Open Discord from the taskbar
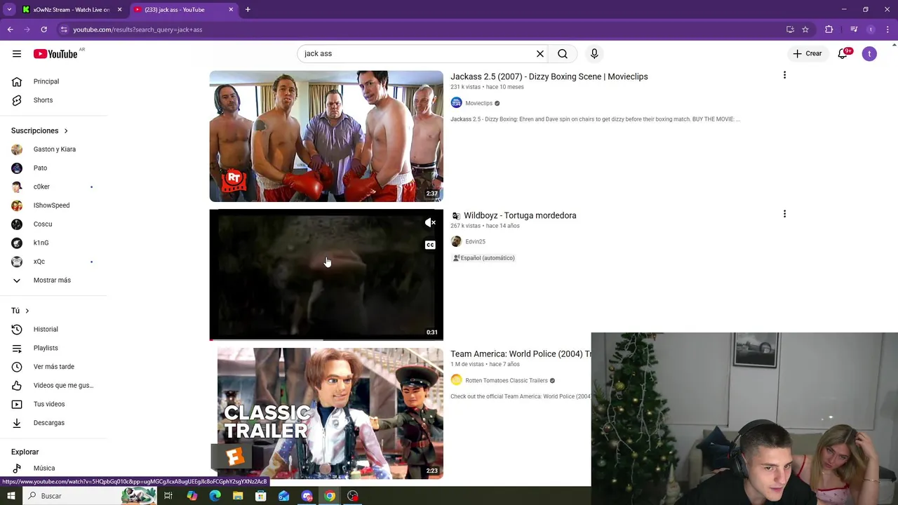The image size is (898, 505). click(307, 496)
